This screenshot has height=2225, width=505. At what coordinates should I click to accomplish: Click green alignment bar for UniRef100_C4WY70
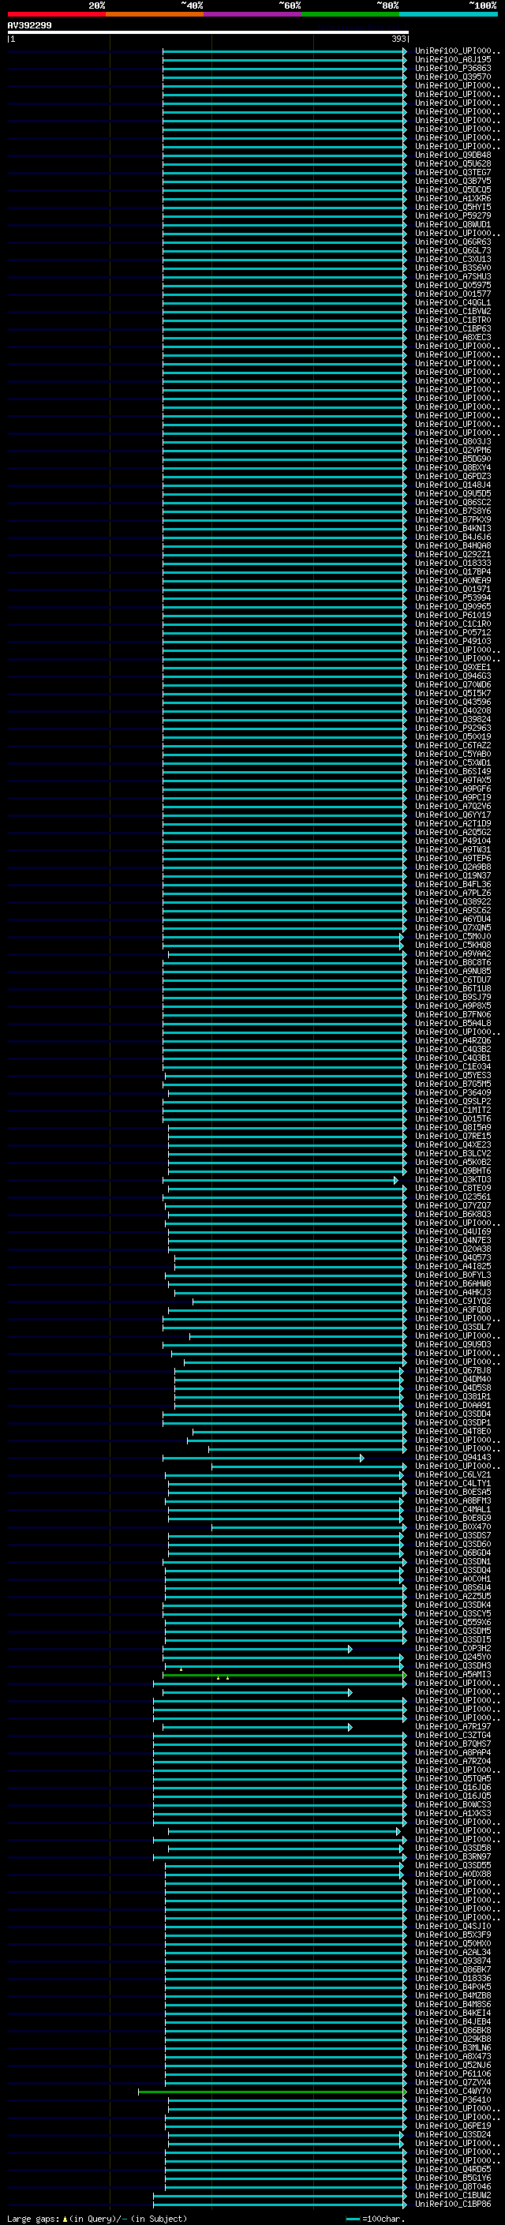click(x=272, y=2092)
